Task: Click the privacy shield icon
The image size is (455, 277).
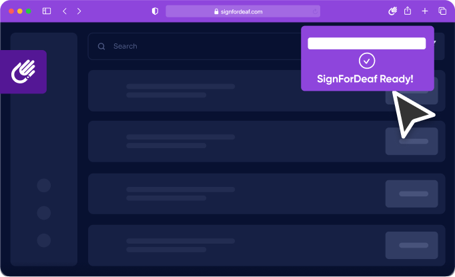Action: pyautogui.click(x=155, y=11)
